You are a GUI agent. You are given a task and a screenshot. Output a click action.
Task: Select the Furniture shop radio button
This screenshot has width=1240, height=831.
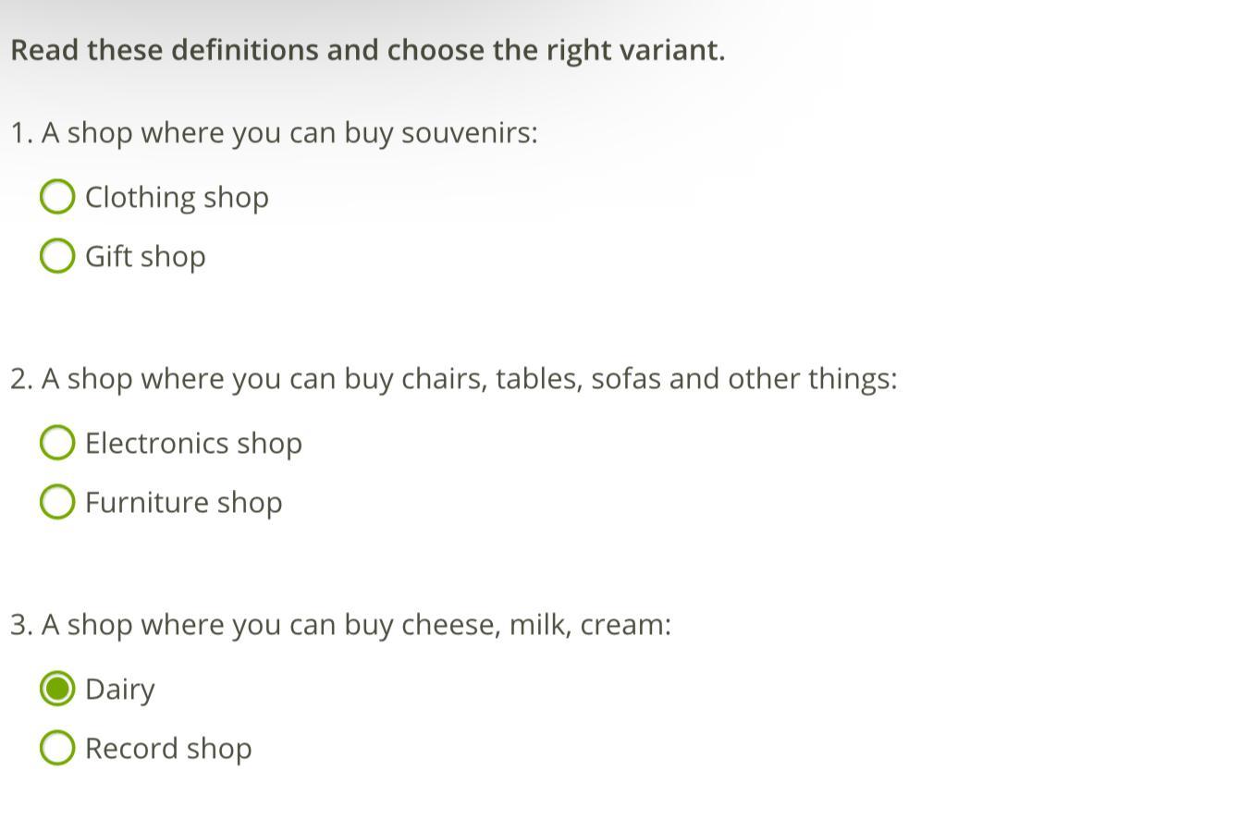coord(57,502)
